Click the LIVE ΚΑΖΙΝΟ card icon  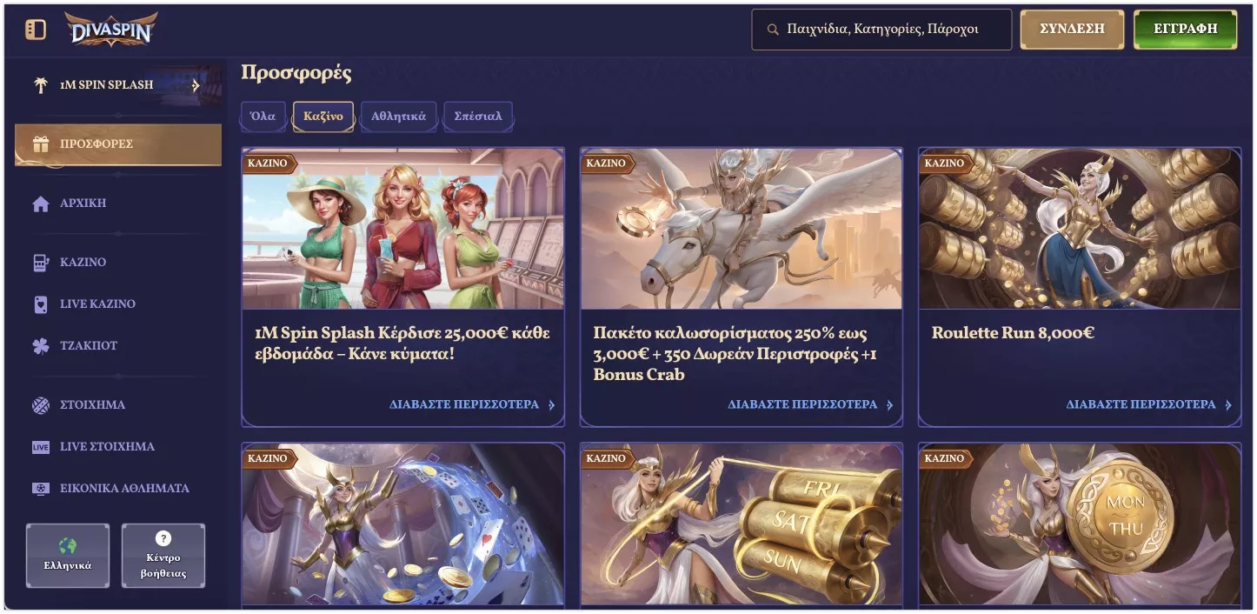click(41, 304)
